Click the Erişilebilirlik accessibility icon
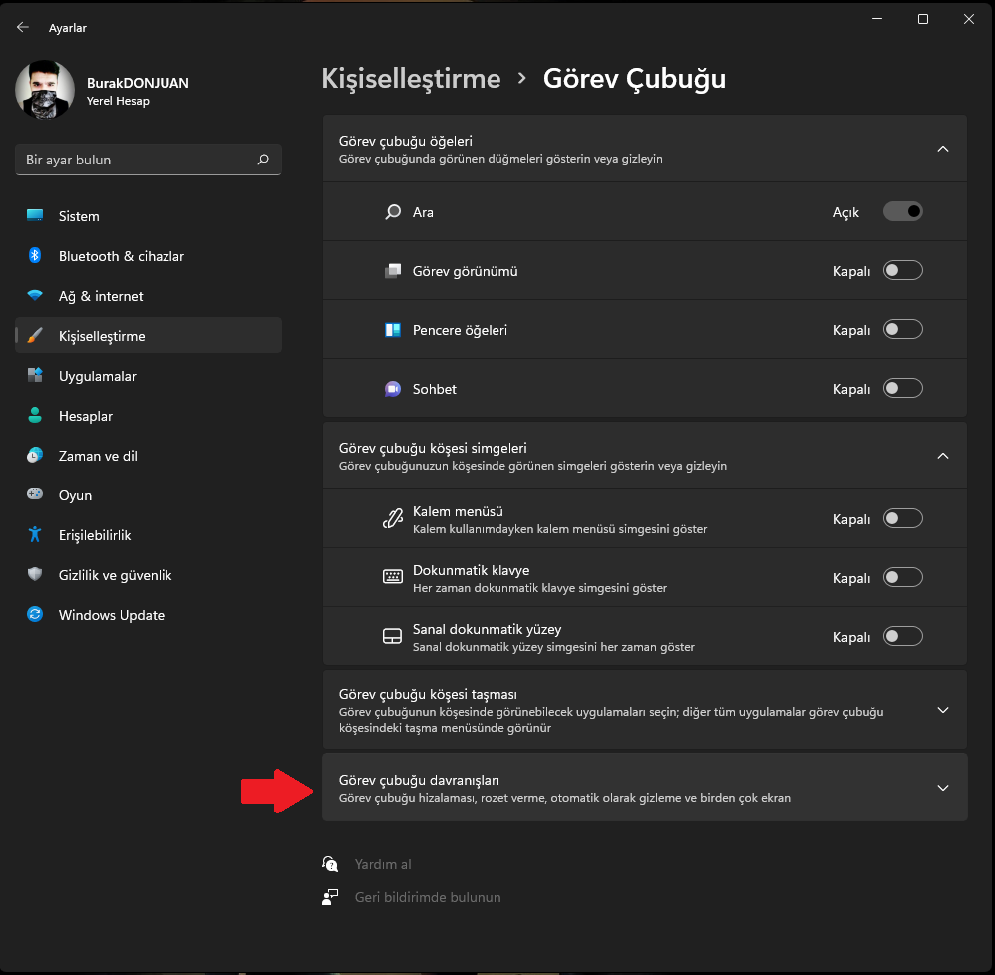Screen dimensions: 995x975 pos(35,535)
